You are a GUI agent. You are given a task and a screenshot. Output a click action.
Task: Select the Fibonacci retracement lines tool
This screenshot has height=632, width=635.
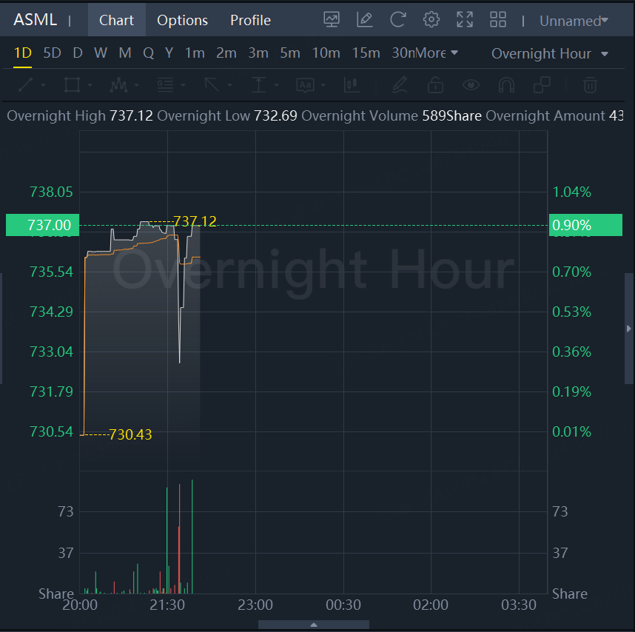(x=165, y=85)
